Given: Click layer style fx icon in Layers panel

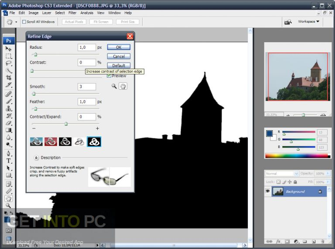Looking at the screenshot, I should 278,241.
